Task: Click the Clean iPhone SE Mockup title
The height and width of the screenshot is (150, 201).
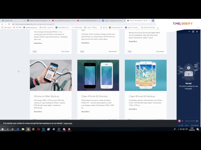Action: click(x=95, y=96)
